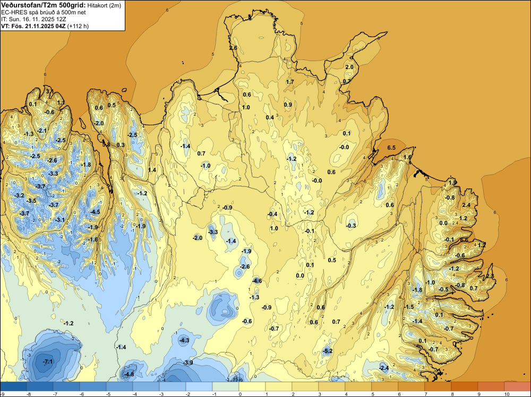The height and width of the screenshot is (397, 531).
Task: Click the '(+112 h)' forecast offset text
Action: pos(78,26)
